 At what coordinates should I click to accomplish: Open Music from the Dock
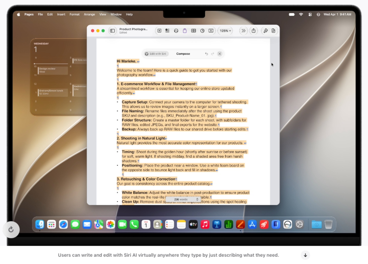pyautogui.click(x=205, y=224)
